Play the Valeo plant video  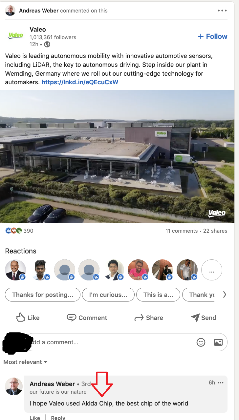click(117, 156)
